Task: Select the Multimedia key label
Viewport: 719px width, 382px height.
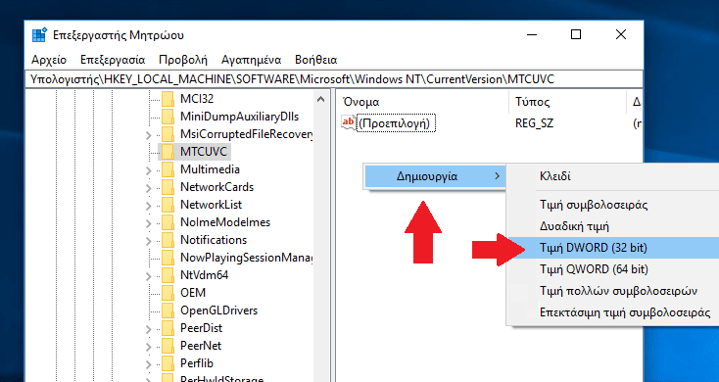Action: (210, 169)
